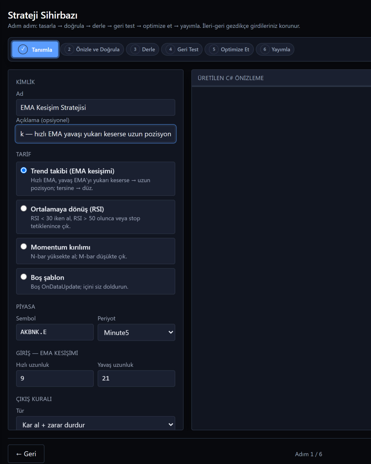The image size is (371, 464).
Task: Open the Periyot Minute5 dropdown
Action: pyautogui.click(x=136, y=333)
